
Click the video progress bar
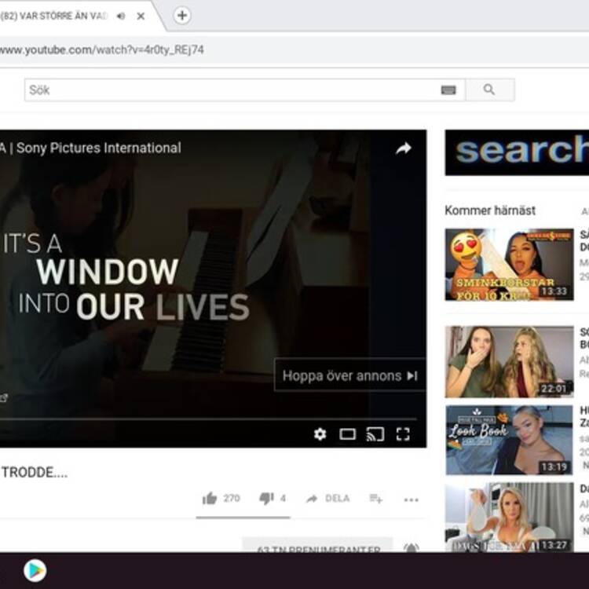(x=208, y=418)
